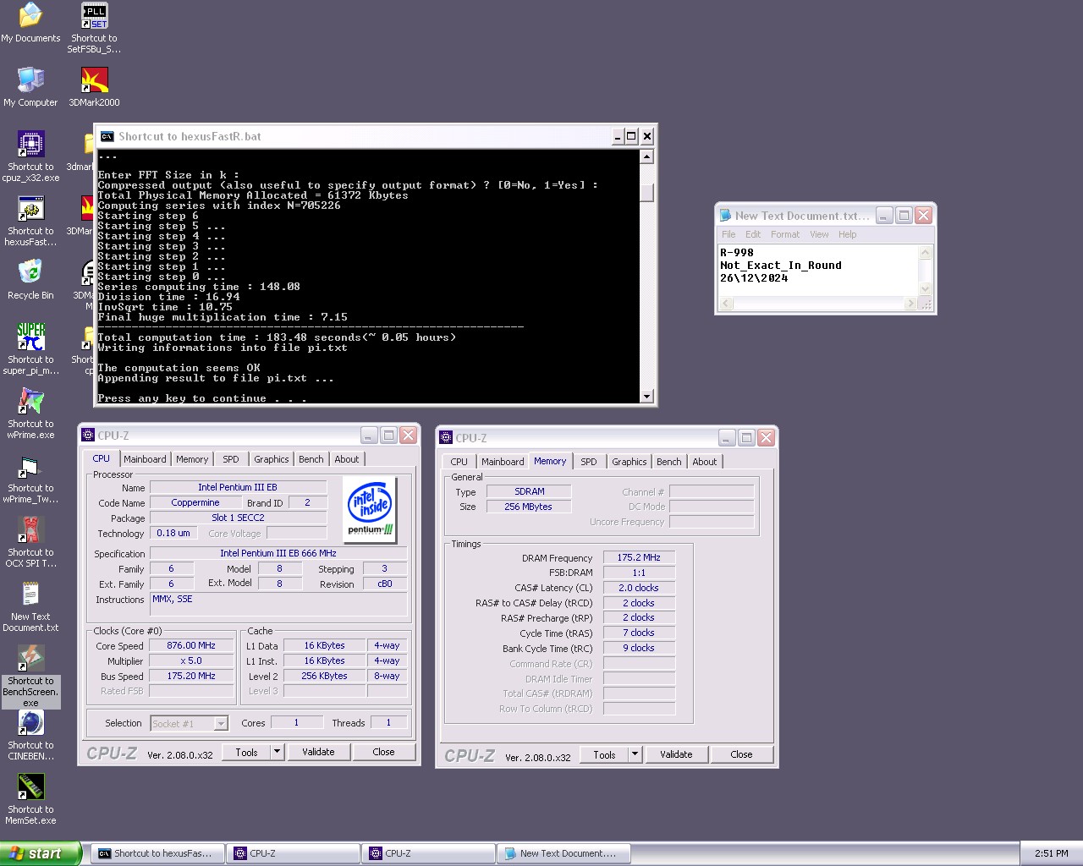The height and width of the screenshot is (866, 1083).
Task: Select SPD tab in right CPU-Z window
Action: point(589,462)
